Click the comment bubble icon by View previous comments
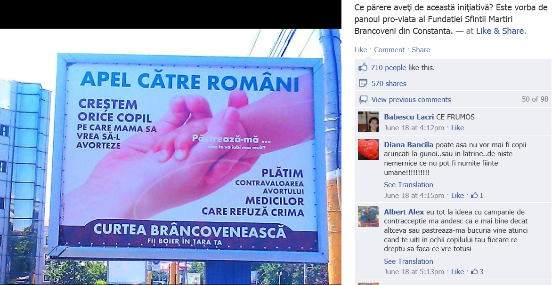Viewport: 552px width, 285px height. coord(363,99)
